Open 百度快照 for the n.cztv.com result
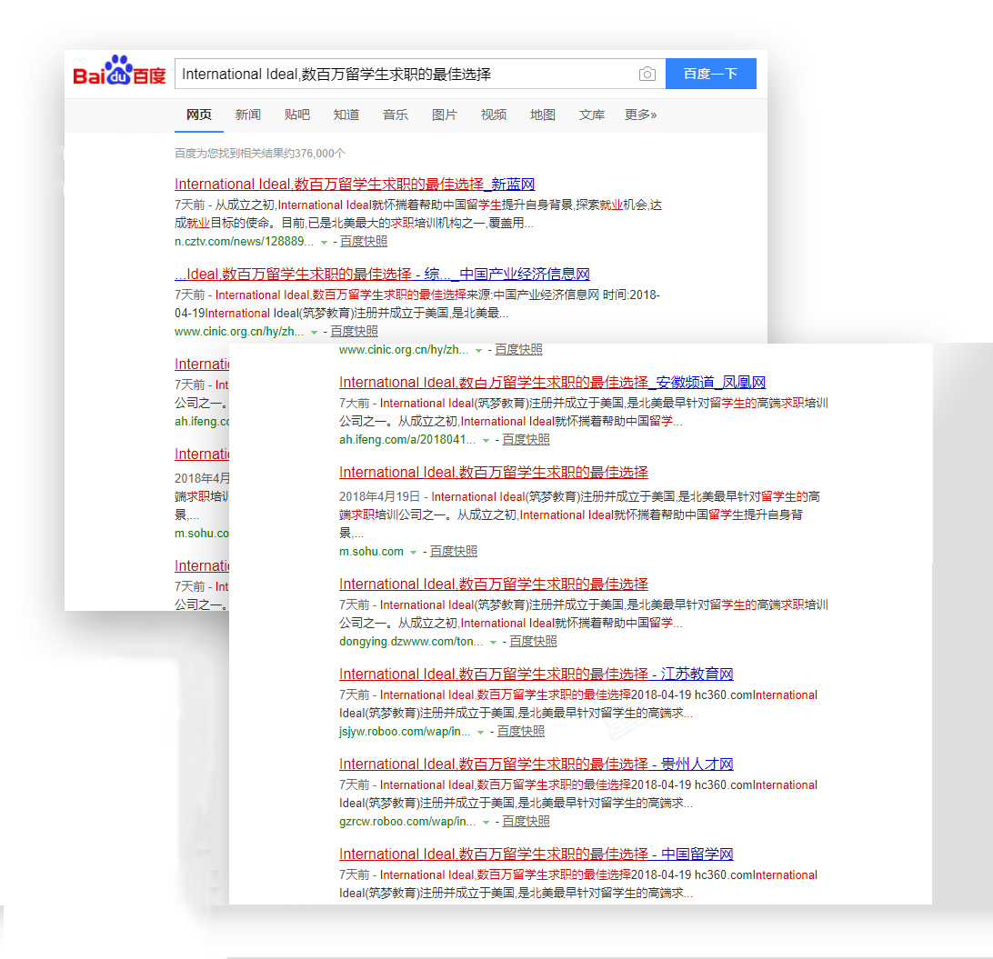993x959 pixels. (x=364, y=241)
